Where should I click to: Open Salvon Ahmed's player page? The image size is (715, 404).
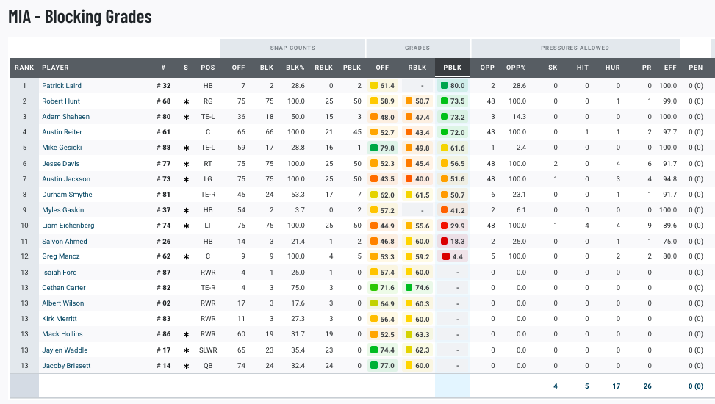64,242
